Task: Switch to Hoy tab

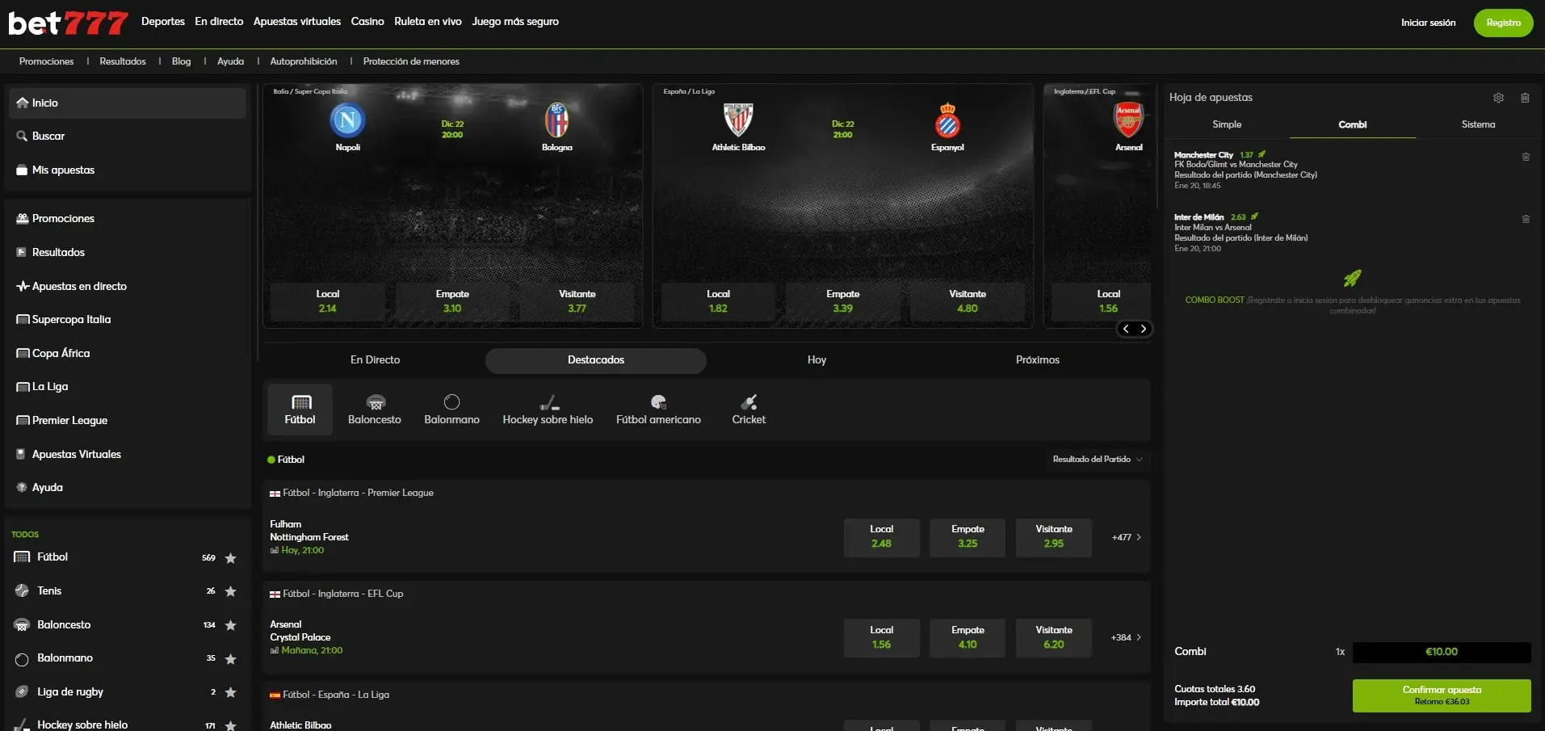Action: point(817,360)
